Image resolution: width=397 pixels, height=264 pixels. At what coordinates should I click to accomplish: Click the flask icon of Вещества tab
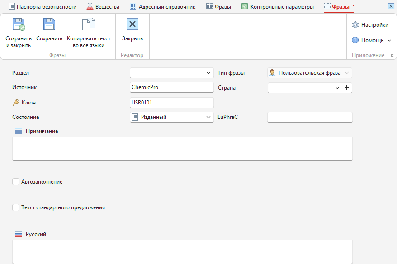coord(90,7)
